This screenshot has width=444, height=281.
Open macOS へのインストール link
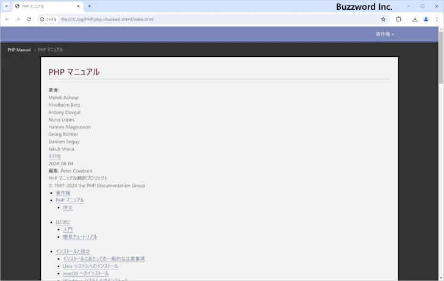(x=86, y=274)
